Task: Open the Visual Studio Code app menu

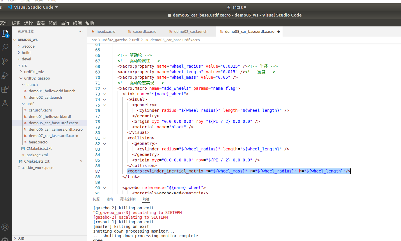Action: pyautogui.click(x=33, y=7)
